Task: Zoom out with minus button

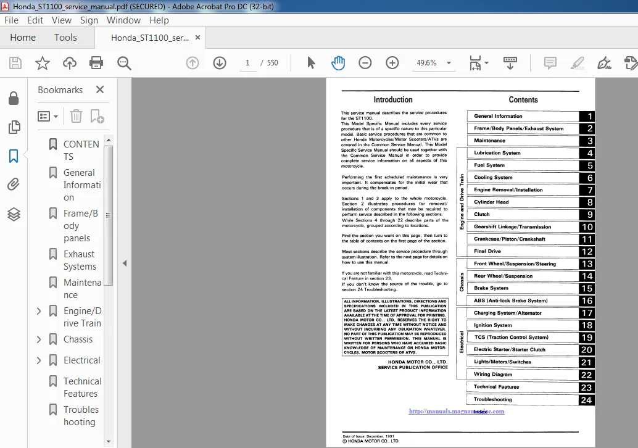Action: click(365, 63)
